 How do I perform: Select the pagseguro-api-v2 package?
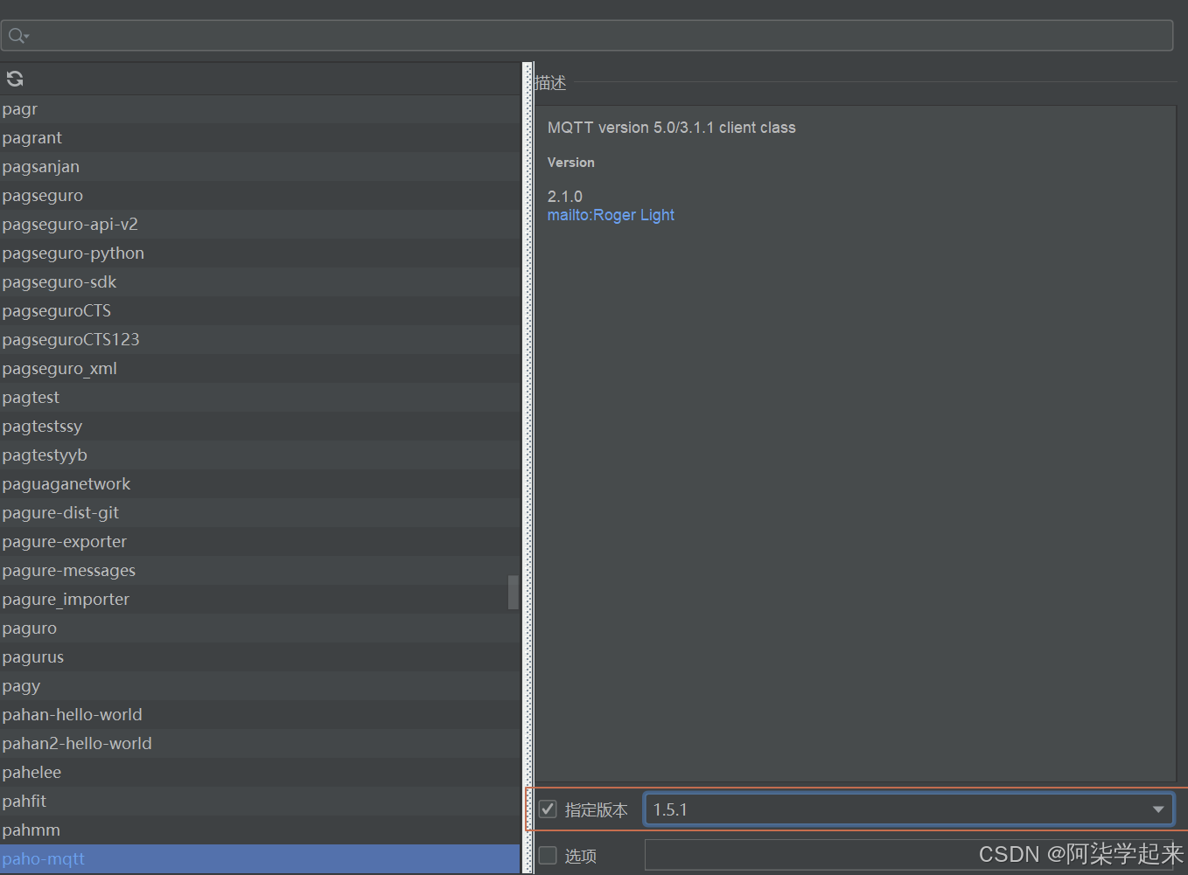260,224
